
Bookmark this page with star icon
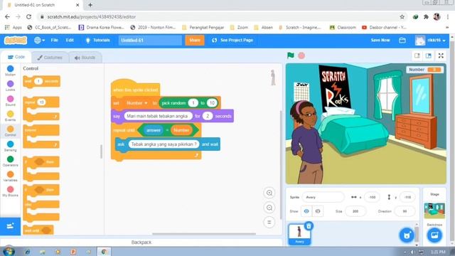pyautogui.click(x=402, y=17)
